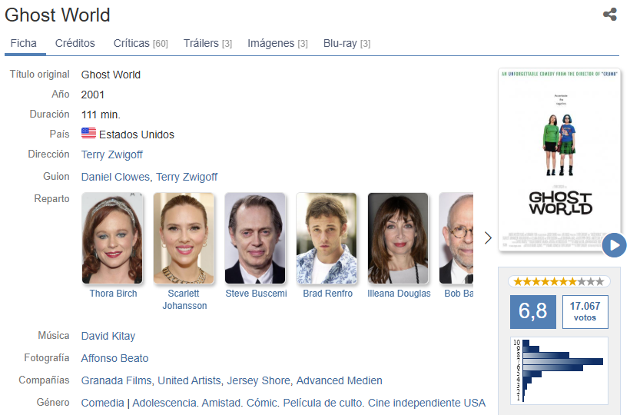Click the vote distribution histogram

tap(559, 370)
